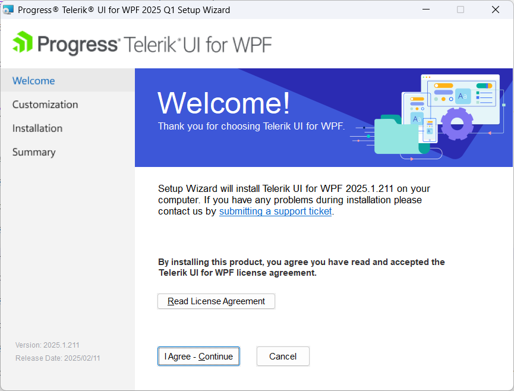The width and height of the screenshot is (514, 391).
Task: Click the Read License Agreement button
Action: pyautogui.click(x=216, y=301)
